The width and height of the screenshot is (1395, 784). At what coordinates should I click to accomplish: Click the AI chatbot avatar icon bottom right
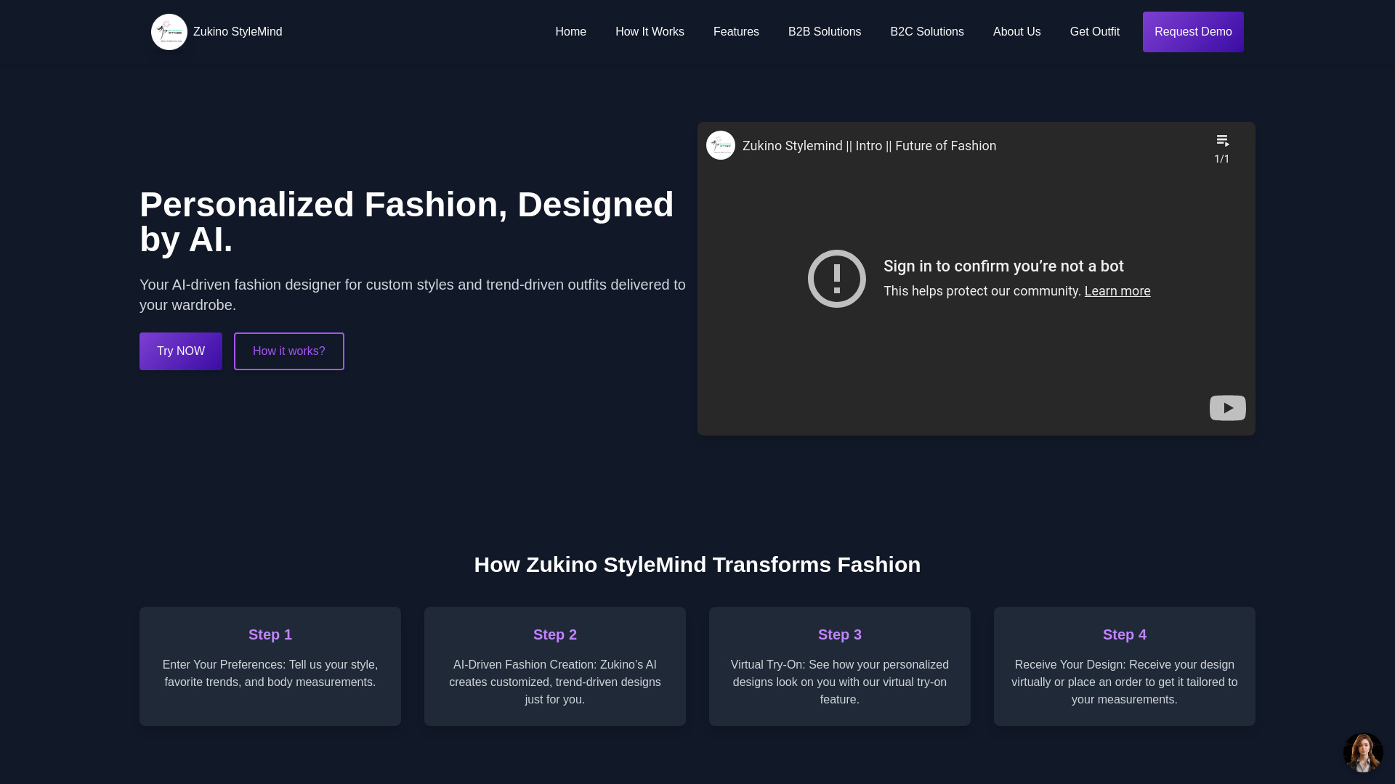click(x=1362, y=751)
